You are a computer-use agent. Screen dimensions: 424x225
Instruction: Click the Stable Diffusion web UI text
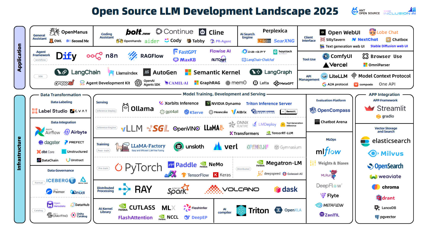[x=389, y=46]
